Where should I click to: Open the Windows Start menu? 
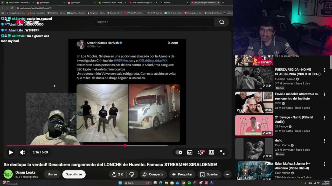120,183
